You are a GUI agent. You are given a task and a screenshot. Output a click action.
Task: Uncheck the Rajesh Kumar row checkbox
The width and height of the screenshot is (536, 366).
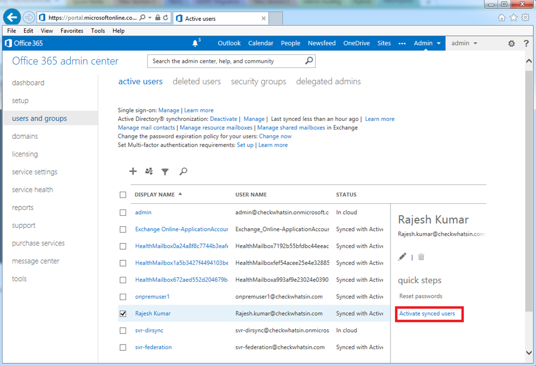pyautogui.click(x=123, y=313)
